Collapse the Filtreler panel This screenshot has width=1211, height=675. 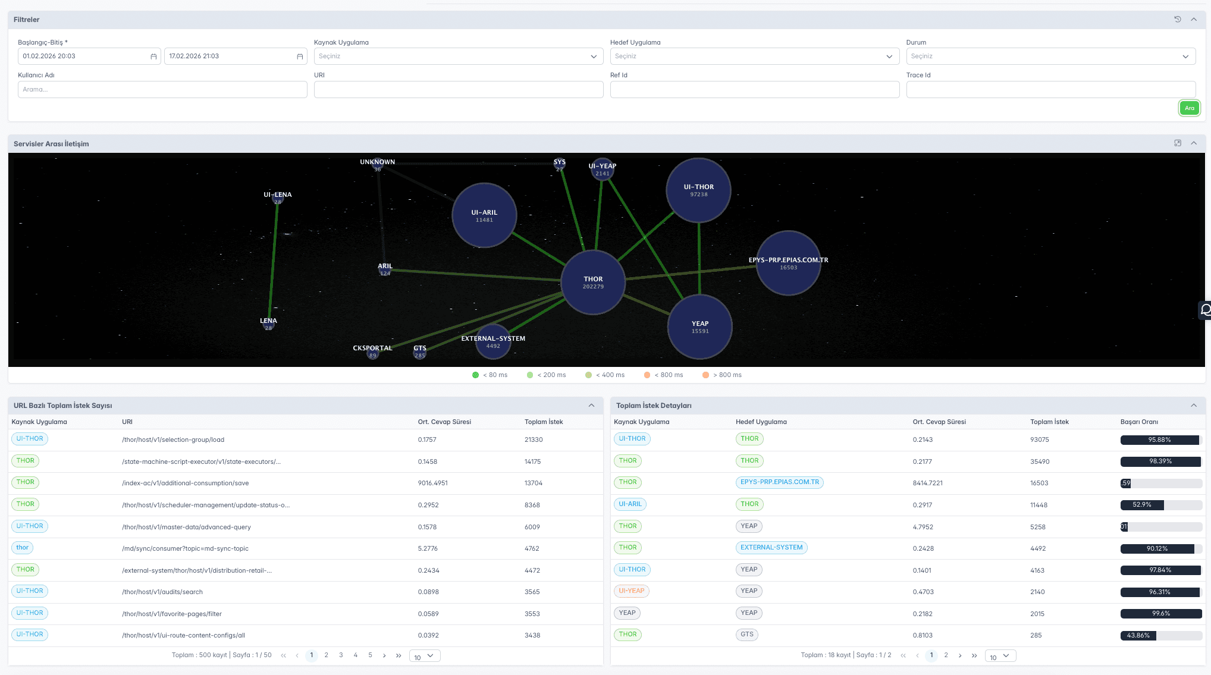(x=1193, y=20)
